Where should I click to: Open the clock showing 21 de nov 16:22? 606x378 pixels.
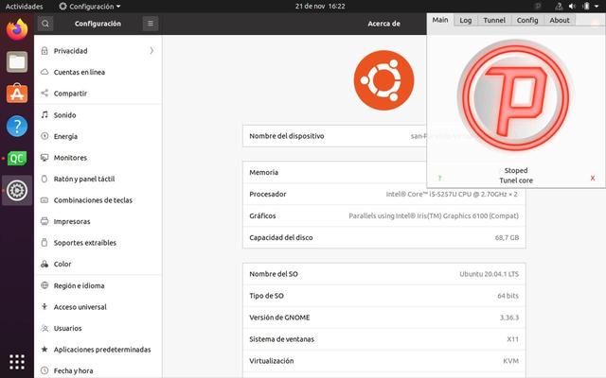point(320,7)
